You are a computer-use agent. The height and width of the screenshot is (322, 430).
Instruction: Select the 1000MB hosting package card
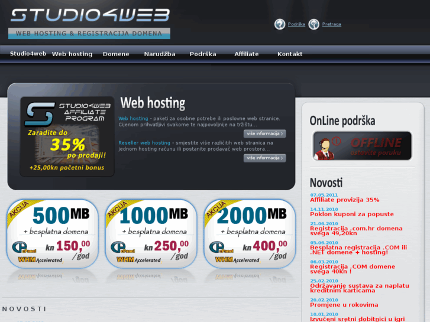coord(151,234)
